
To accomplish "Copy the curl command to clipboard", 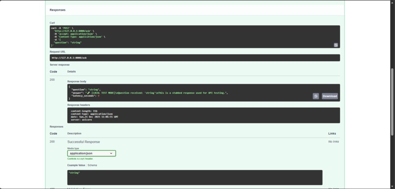I will pyautogui.click(x=336, y=45).
